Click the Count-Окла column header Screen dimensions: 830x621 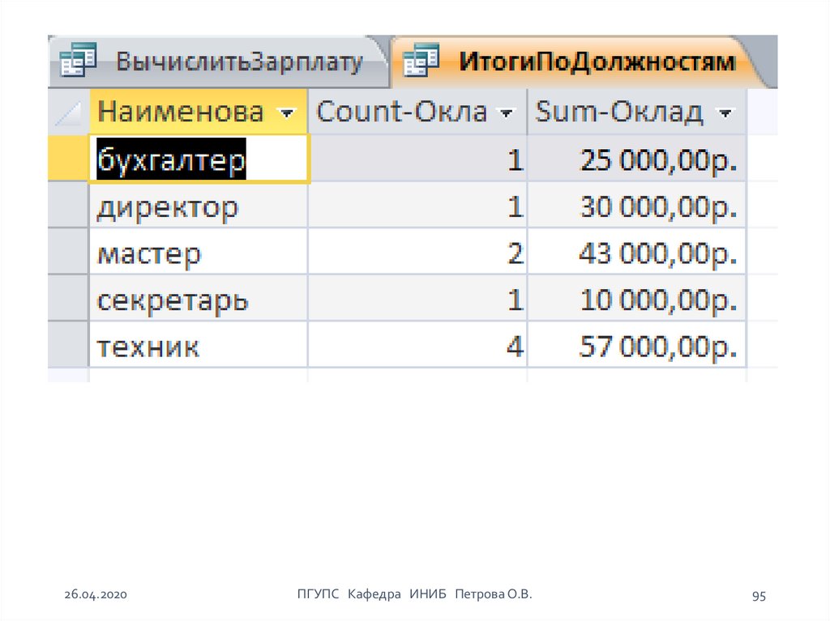tap(401, 113)
